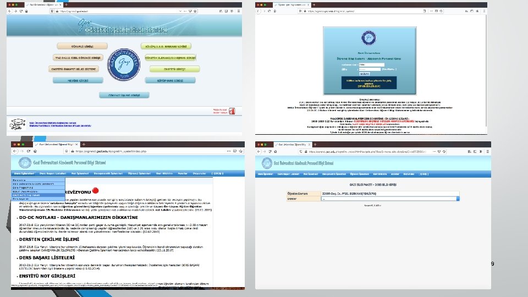Click the login page vertical scrollbar

click(x=486, y=71)
